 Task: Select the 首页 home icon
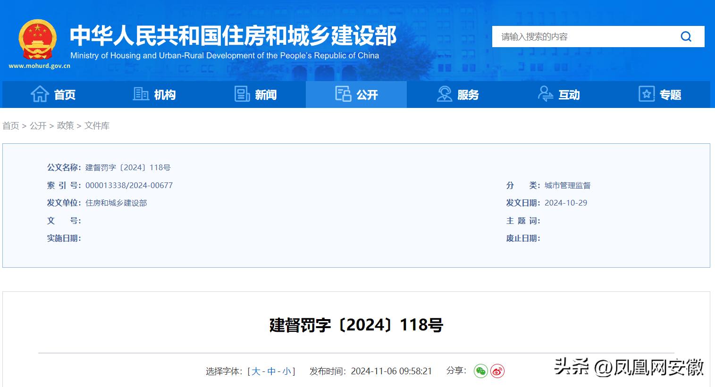(41, 94)
